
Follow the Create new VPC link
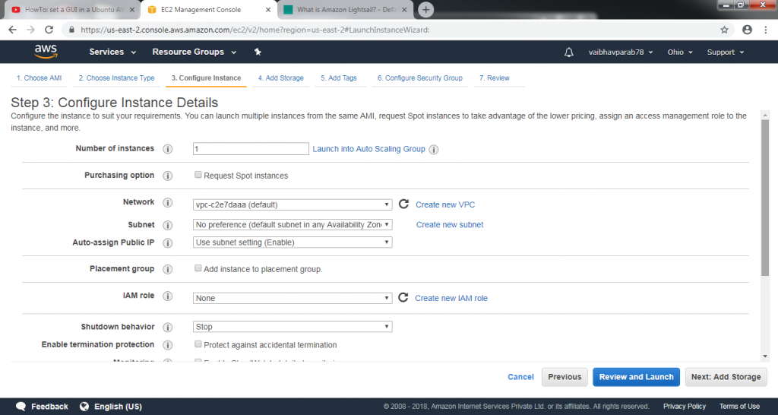point(445,204)
